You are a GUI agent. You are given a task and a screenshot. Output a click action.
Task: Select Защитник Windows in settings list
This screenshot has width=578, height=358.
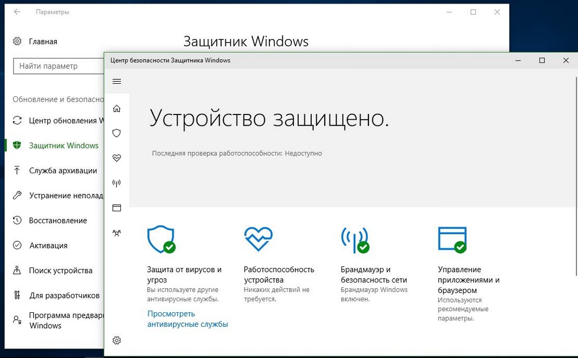point(64,145)
